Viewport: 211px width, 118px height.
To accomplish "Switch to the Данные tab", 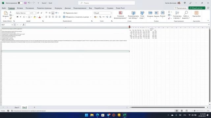I will [x=68, y=8].
